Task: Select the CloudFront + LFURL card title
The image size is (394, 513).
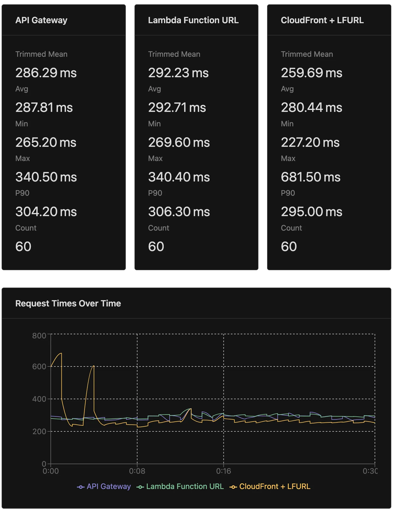Action: pyautogui.click(x=322, y=20)
